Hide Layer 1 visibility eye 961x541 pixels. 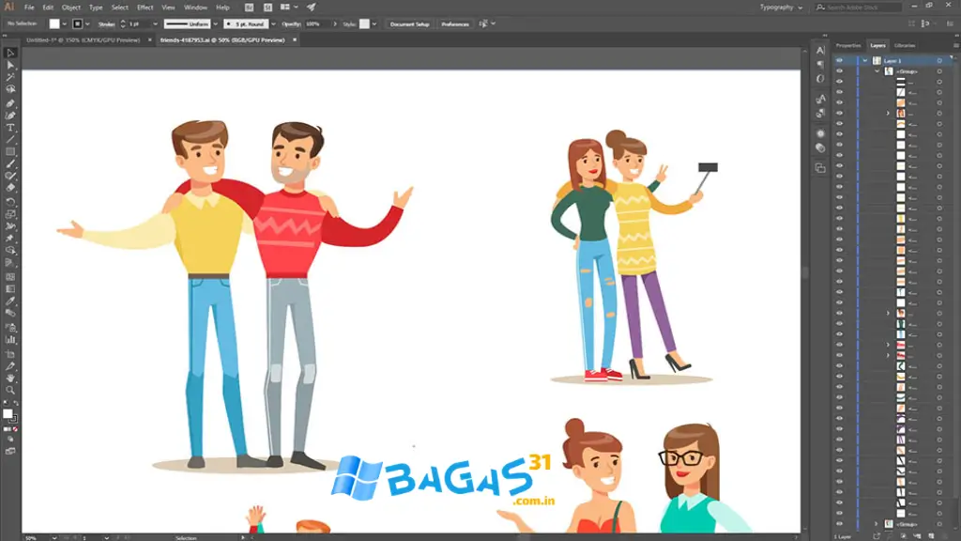click(x=839, y=60)
